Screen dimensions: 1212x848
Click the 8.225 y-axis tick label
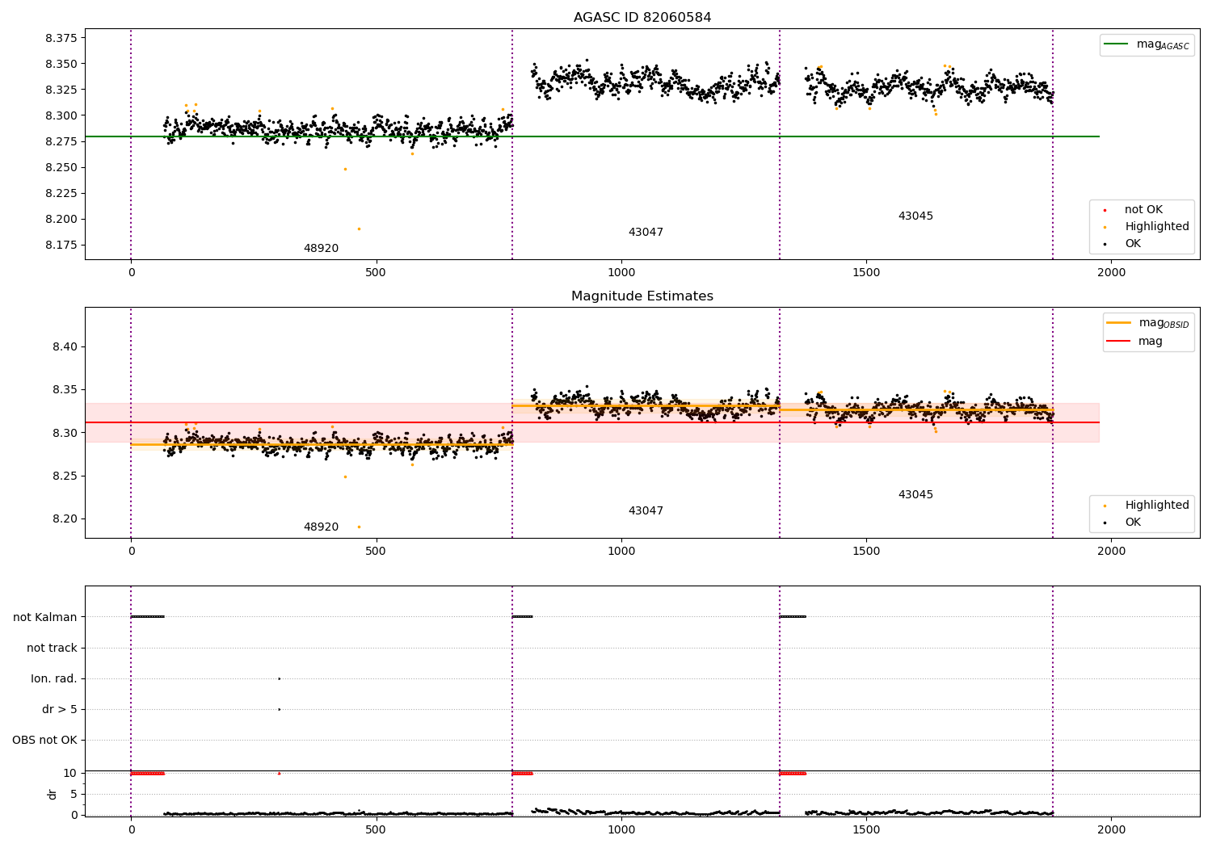(61, 194)
